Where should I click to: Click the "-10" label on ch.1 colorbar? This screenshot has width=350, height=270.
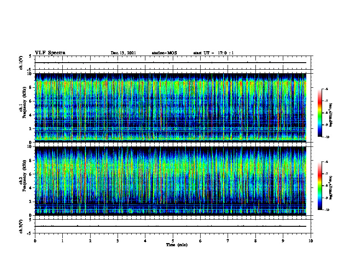[x=327, y=137]
